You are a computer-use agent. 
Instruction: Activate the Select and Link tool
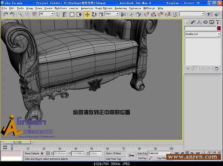21,14
